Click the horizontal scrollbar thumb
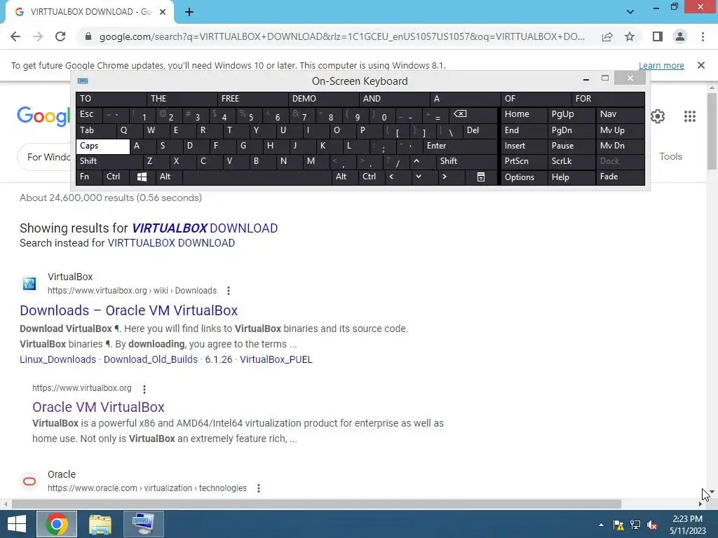Image resolution: width=718 pixels, height=538 pixels. [x=316, y=504]
